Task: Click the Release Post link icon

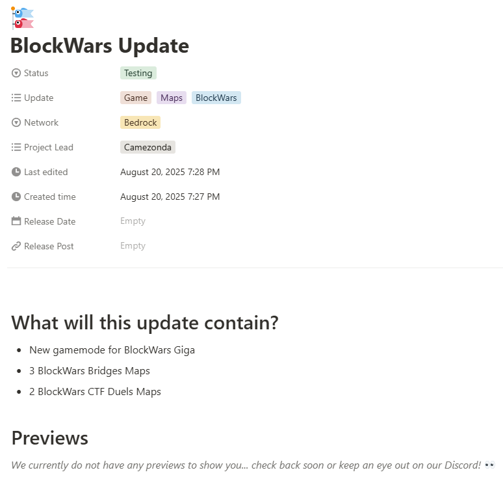Action: coord(16,246)
